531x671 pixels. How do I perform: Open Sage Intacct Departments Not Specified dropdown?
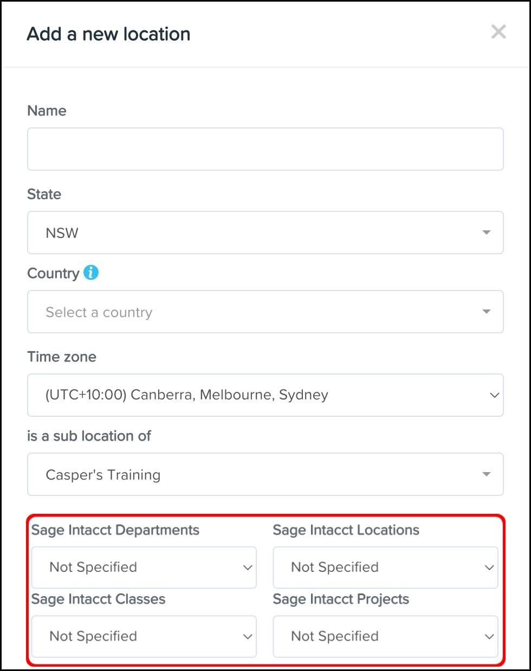[x=135, y=567]
